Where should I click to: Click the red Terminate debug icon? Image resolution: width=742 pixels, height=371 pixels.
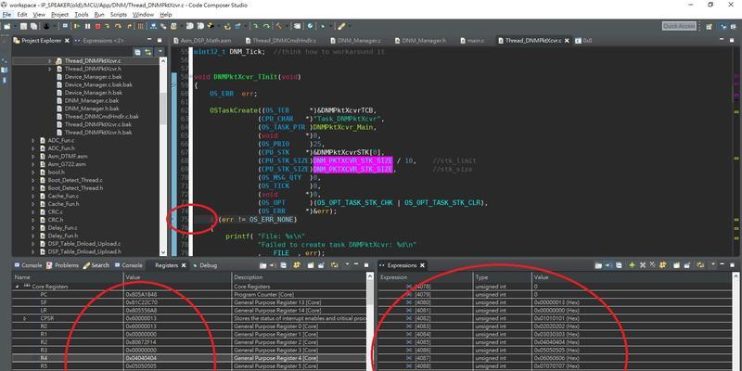coord(98,27)
